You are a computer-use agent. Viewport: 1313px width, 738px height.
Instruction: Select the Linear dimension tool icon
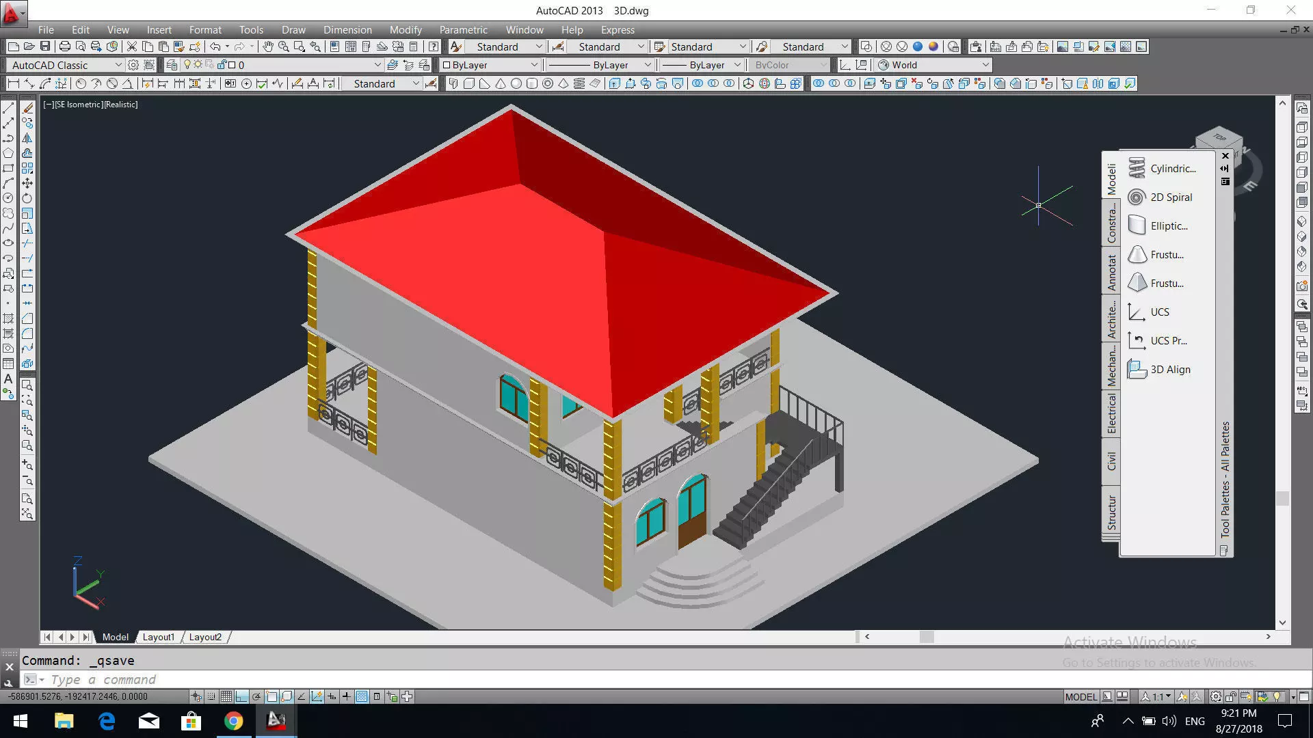13,83
